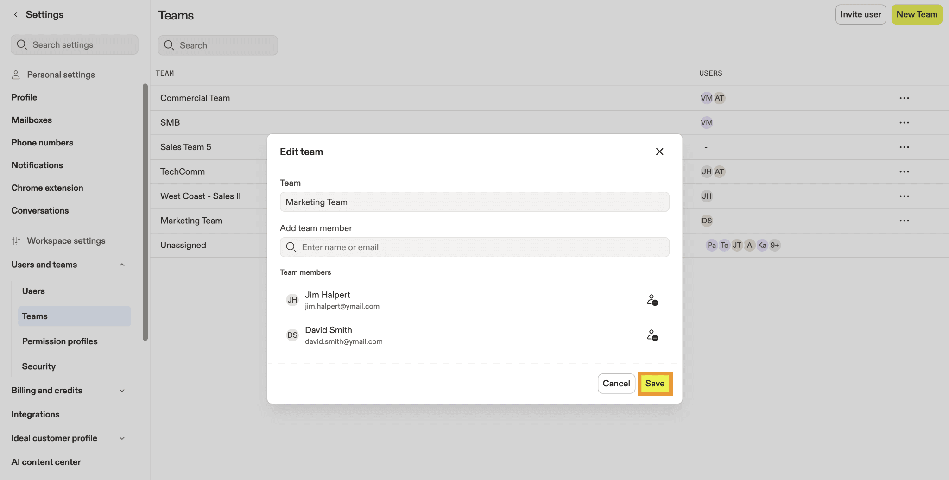Image resolution: width=949 pixels, height=480 pixels.
Task: Open more options for Sales Team 5
Action: point(904,147)
